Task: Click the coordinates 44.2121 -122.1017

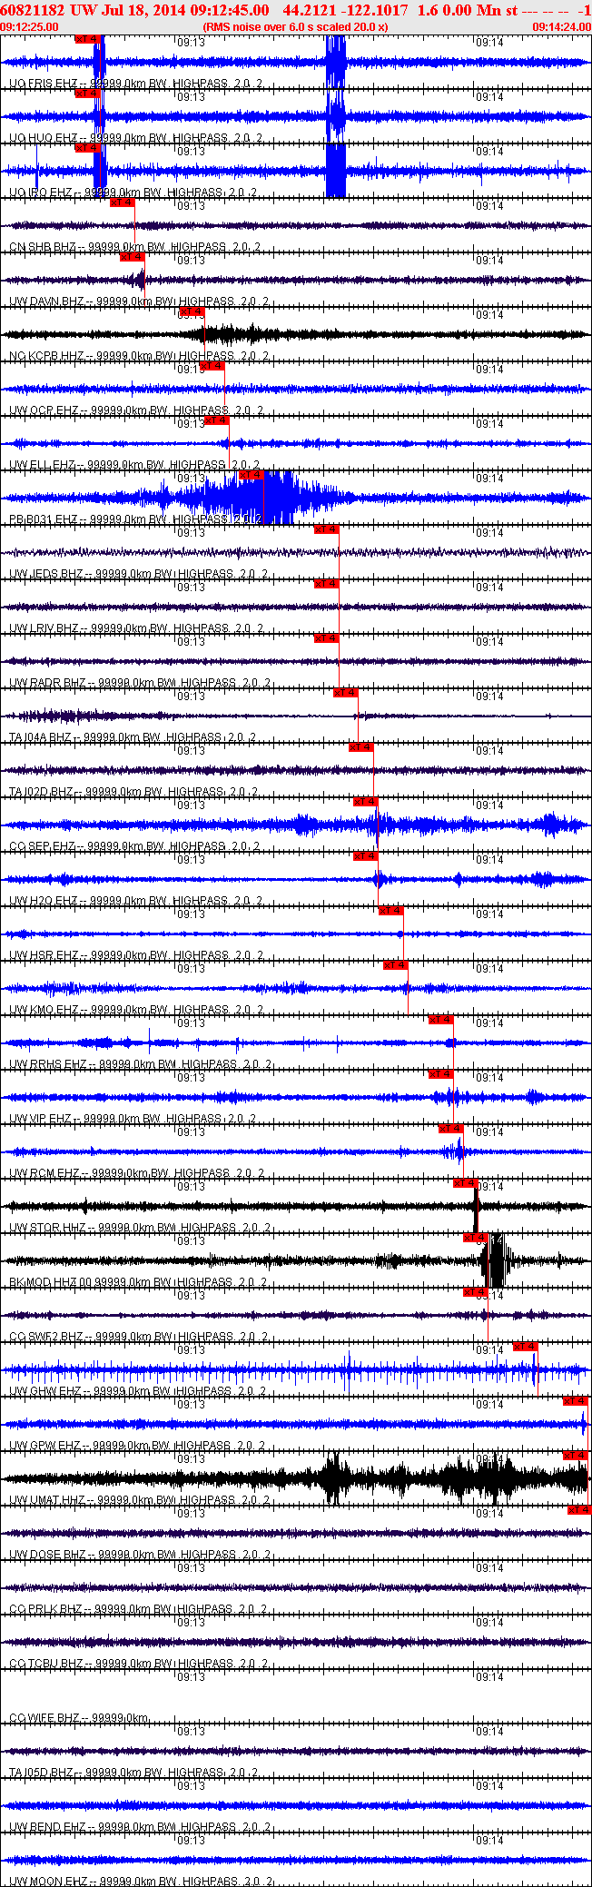Action: click(346, 10)
